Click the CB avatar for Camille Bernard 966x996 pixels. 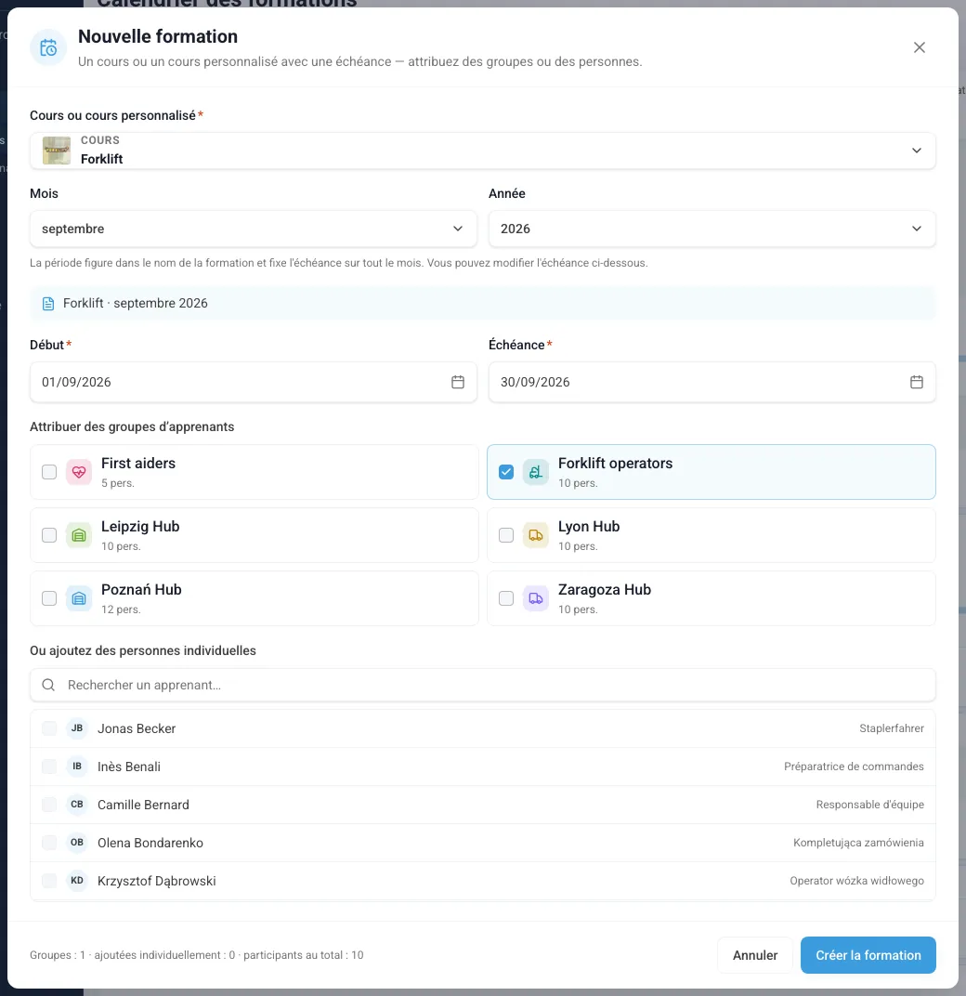[77, 805]
